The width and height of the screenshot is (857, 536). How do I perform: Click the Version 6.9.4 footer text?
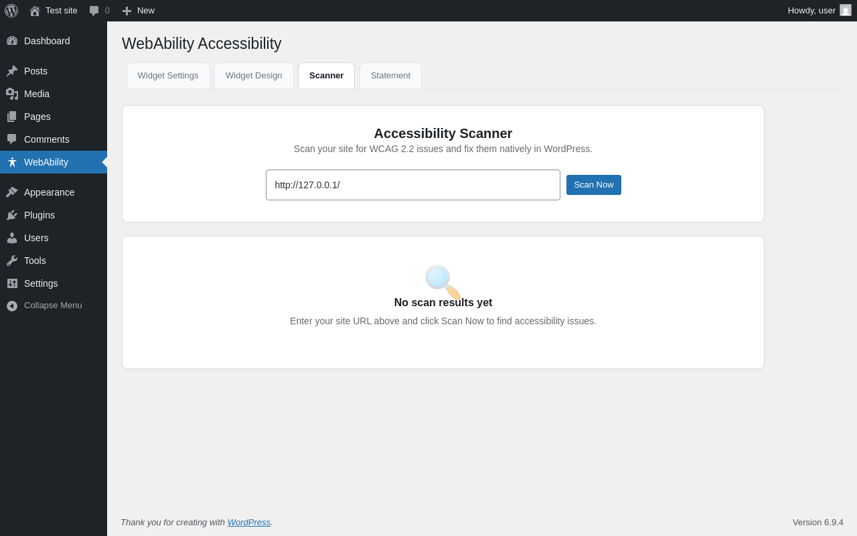pyautogui.click(x=818, y=522)
